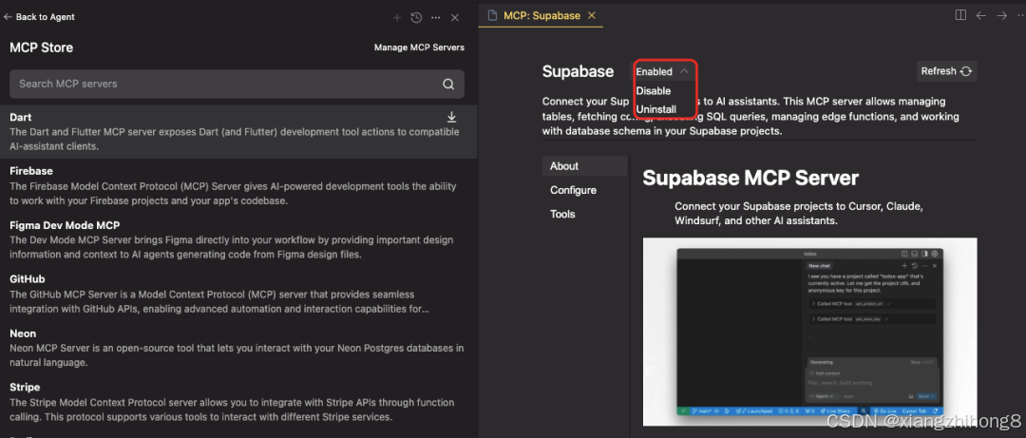Click the plus new chat icon

(396, 18)
